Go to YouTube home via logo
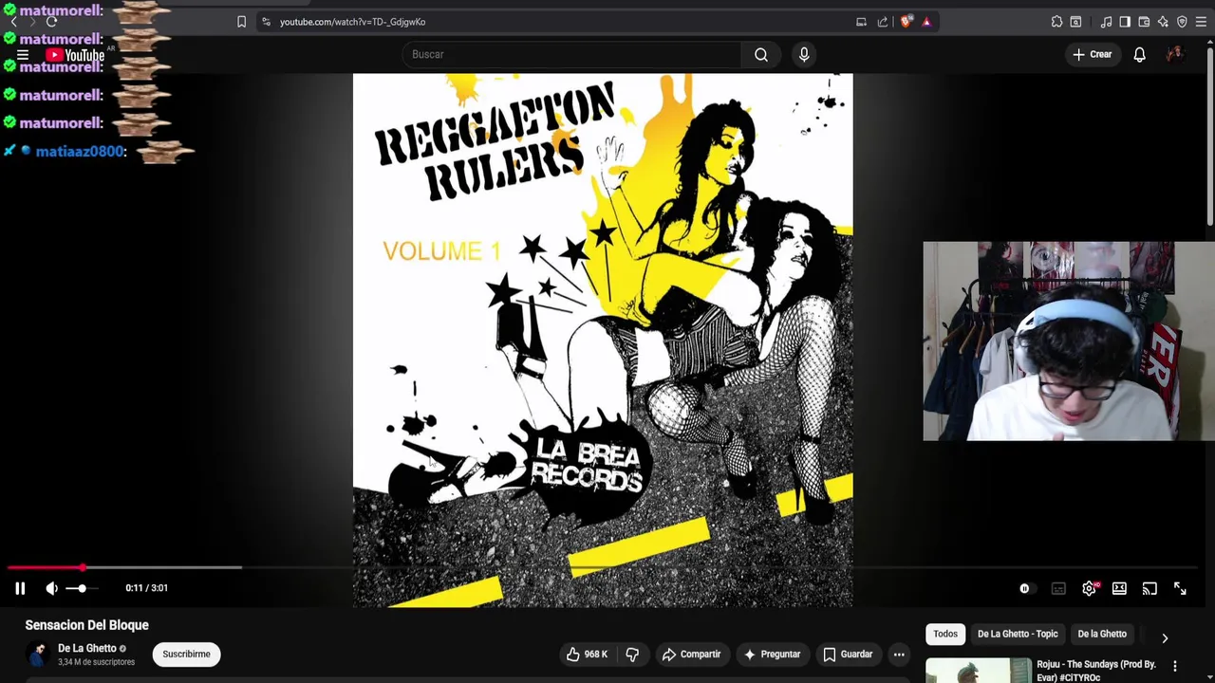The image size is (1215, 683). (x=75, y=55)
